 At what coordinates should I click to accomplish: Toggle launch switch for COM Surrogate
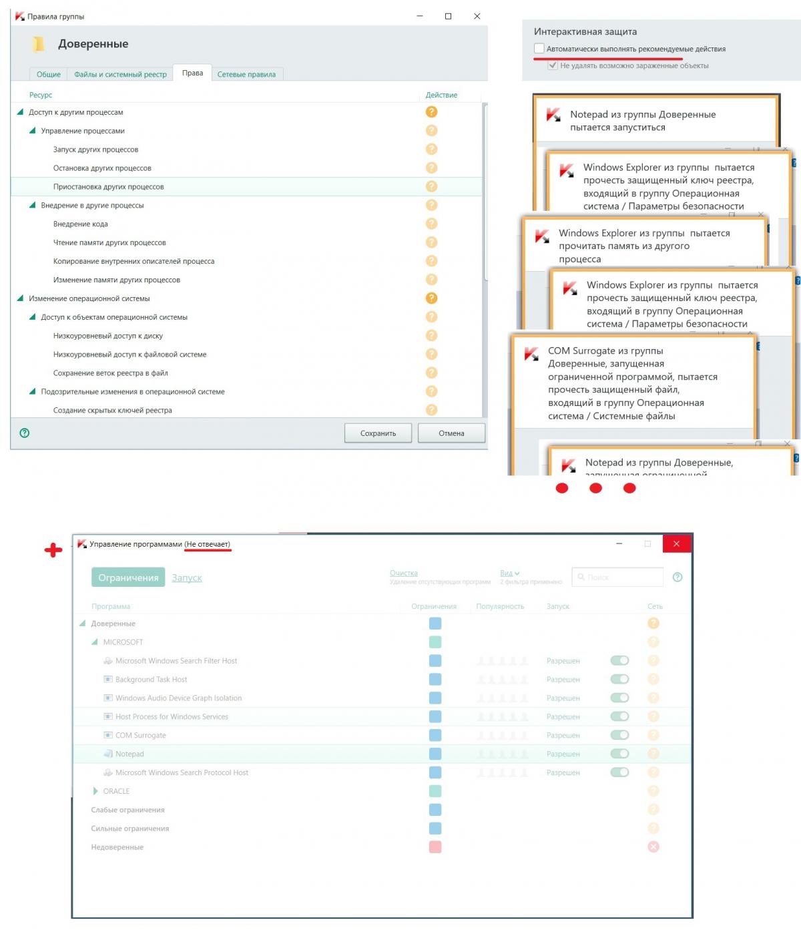(620, 735)
